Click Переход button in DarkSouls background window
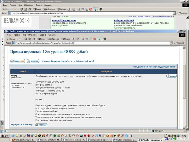 pyautogui.click(x=182, y=13)
